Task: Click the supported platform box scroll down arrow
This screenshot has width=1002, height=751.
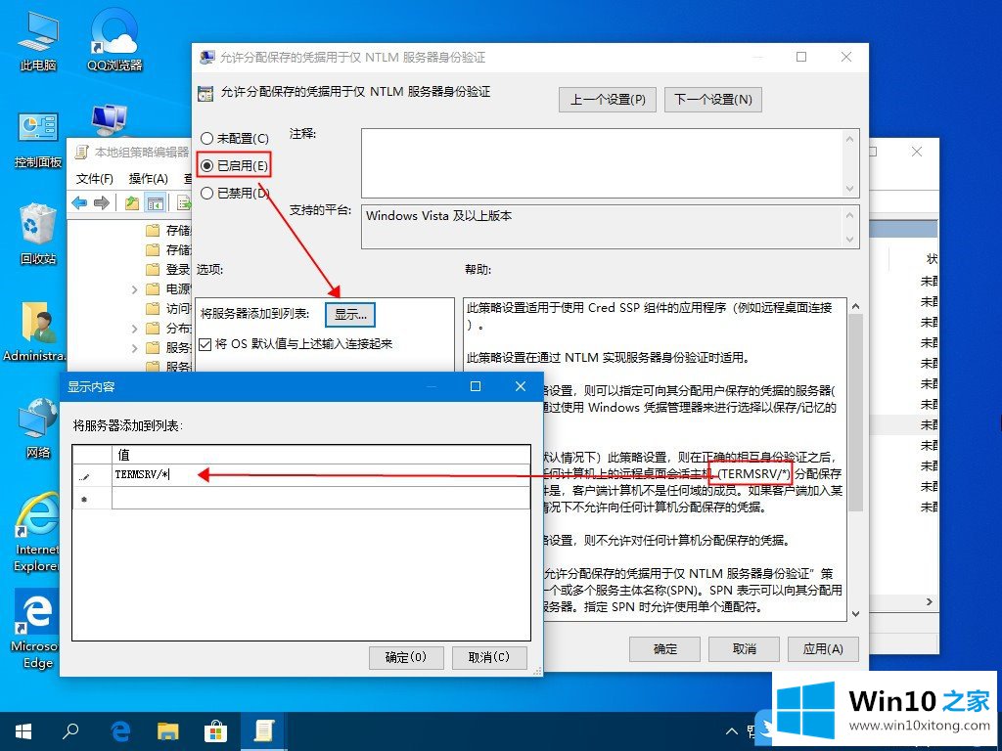Action: 850,240
